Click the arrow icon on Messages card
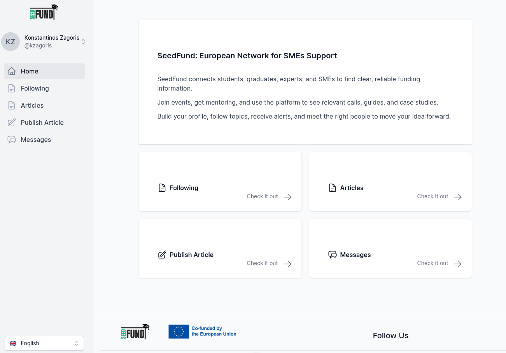The height and width of the screenshot is (353, 506). [x=458, y=264]
